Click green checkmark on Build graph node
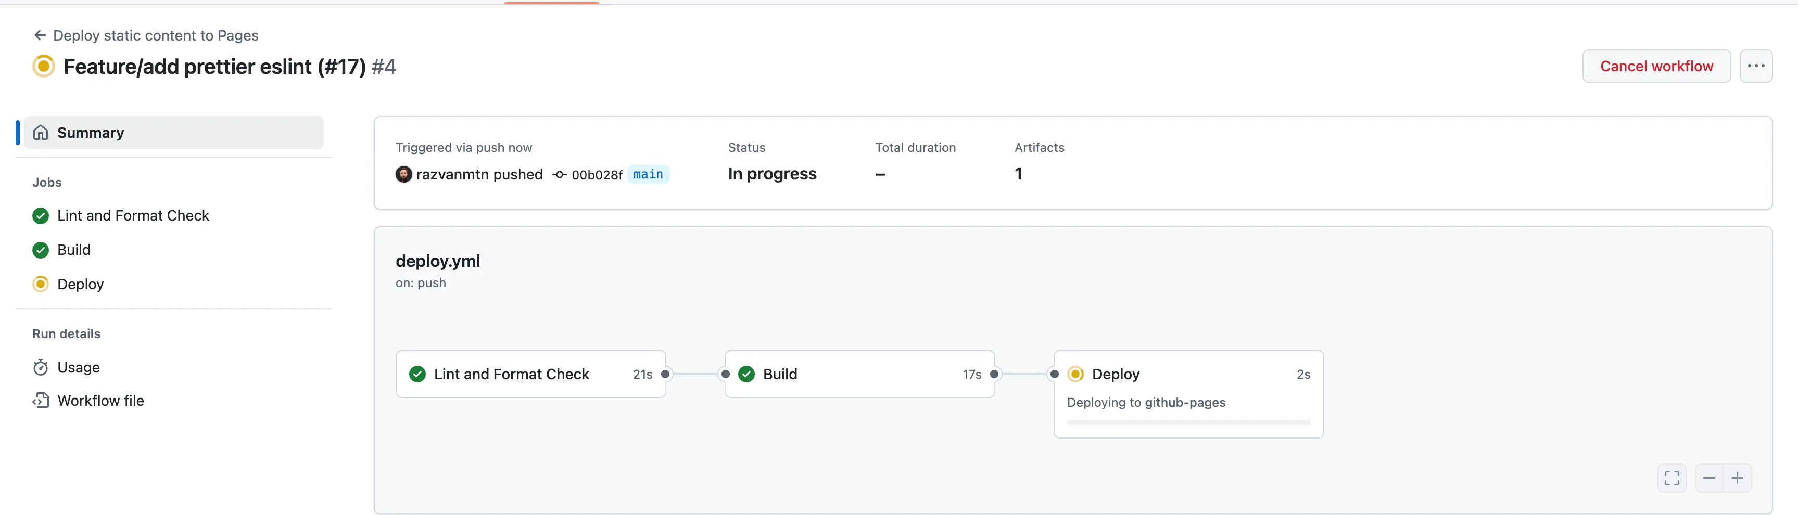The image size is (1798, 515). (x=746, y=374)
